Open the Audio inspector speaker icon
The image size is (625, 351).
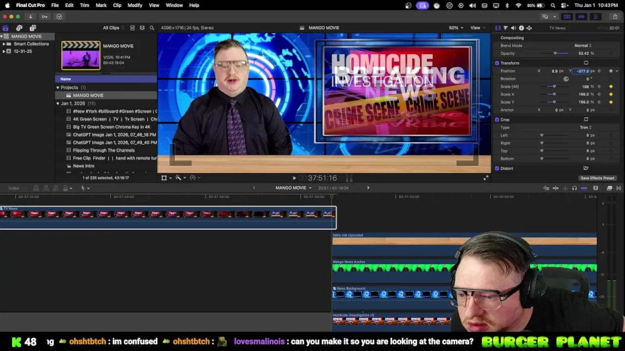tap(513, 28)
